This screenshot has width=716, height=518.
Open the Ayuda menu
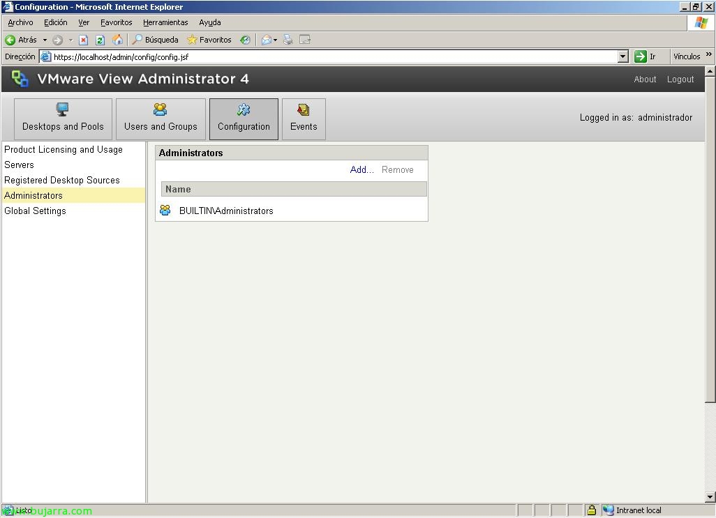209,22
